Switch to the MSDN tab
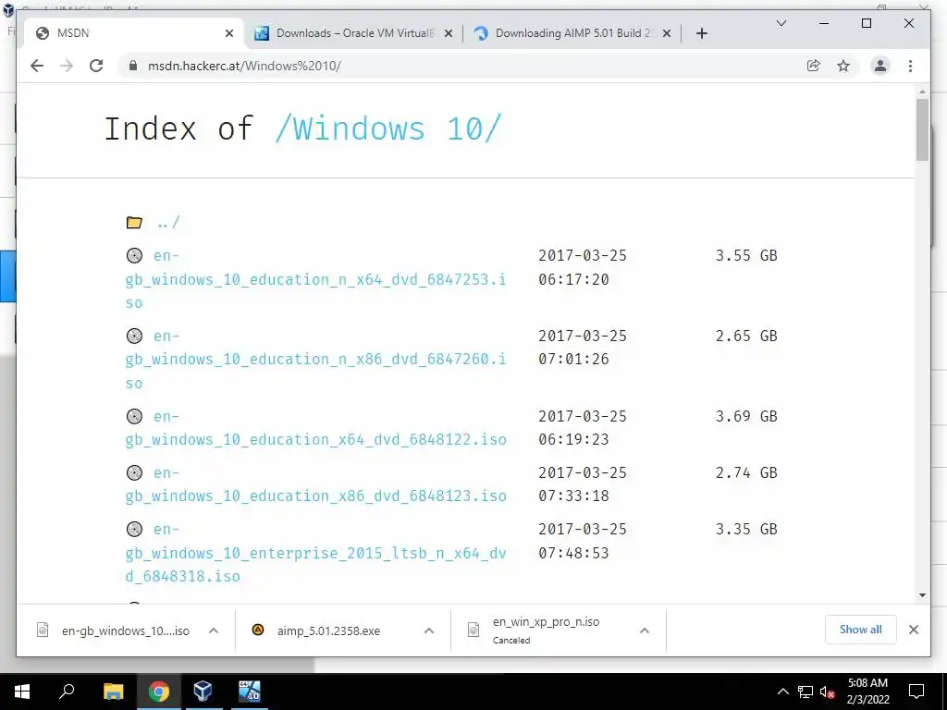Image resolution: width=947 pixels, height=710 pixels. coord(134,33)
